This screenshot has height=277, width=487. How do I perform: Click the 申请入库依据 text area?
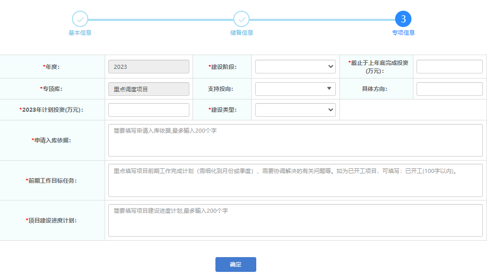tap(295, 140)
